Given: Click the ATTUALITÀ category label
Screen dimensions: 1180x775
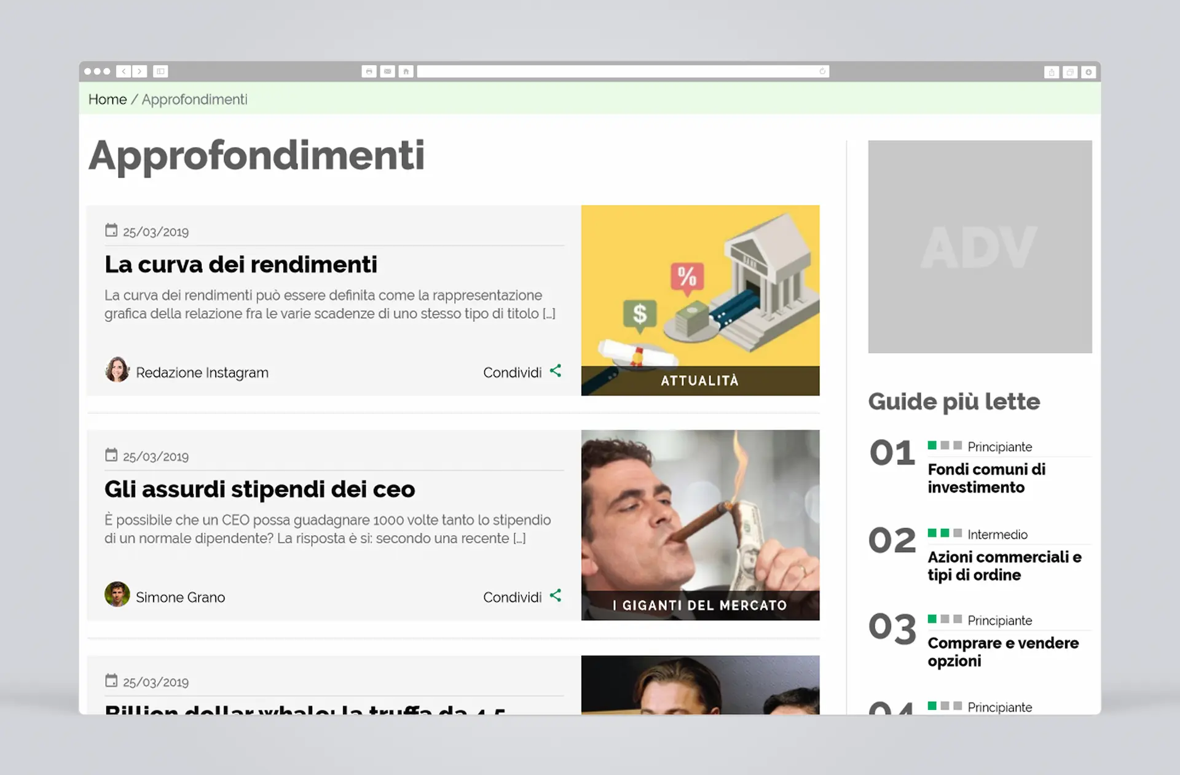Looking at the screenshot, I should 699,381.
